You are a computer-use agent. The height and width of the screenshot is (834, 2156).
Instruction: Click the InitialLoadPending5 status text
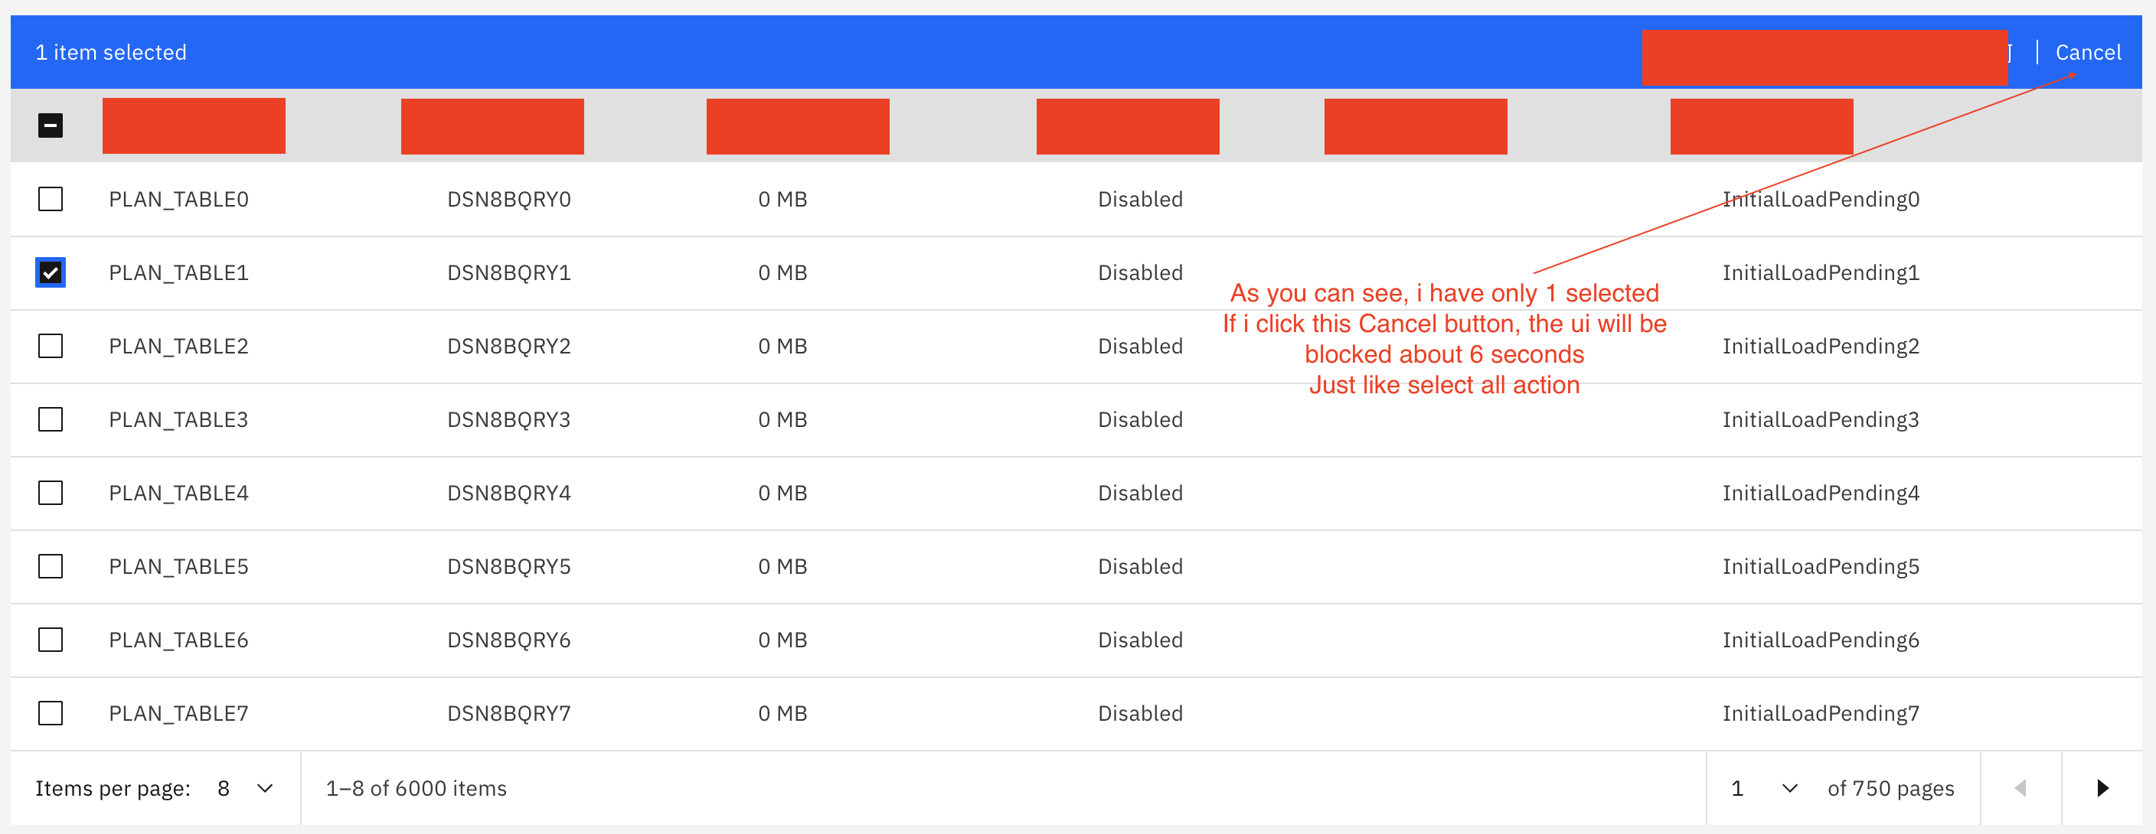tap(1821, 566)
